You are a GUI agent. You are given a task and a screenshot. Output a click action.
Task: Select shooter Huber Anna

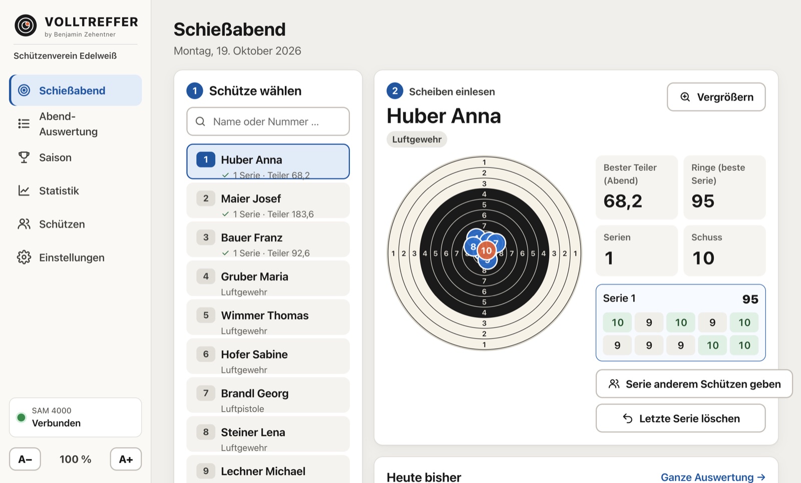268,161
